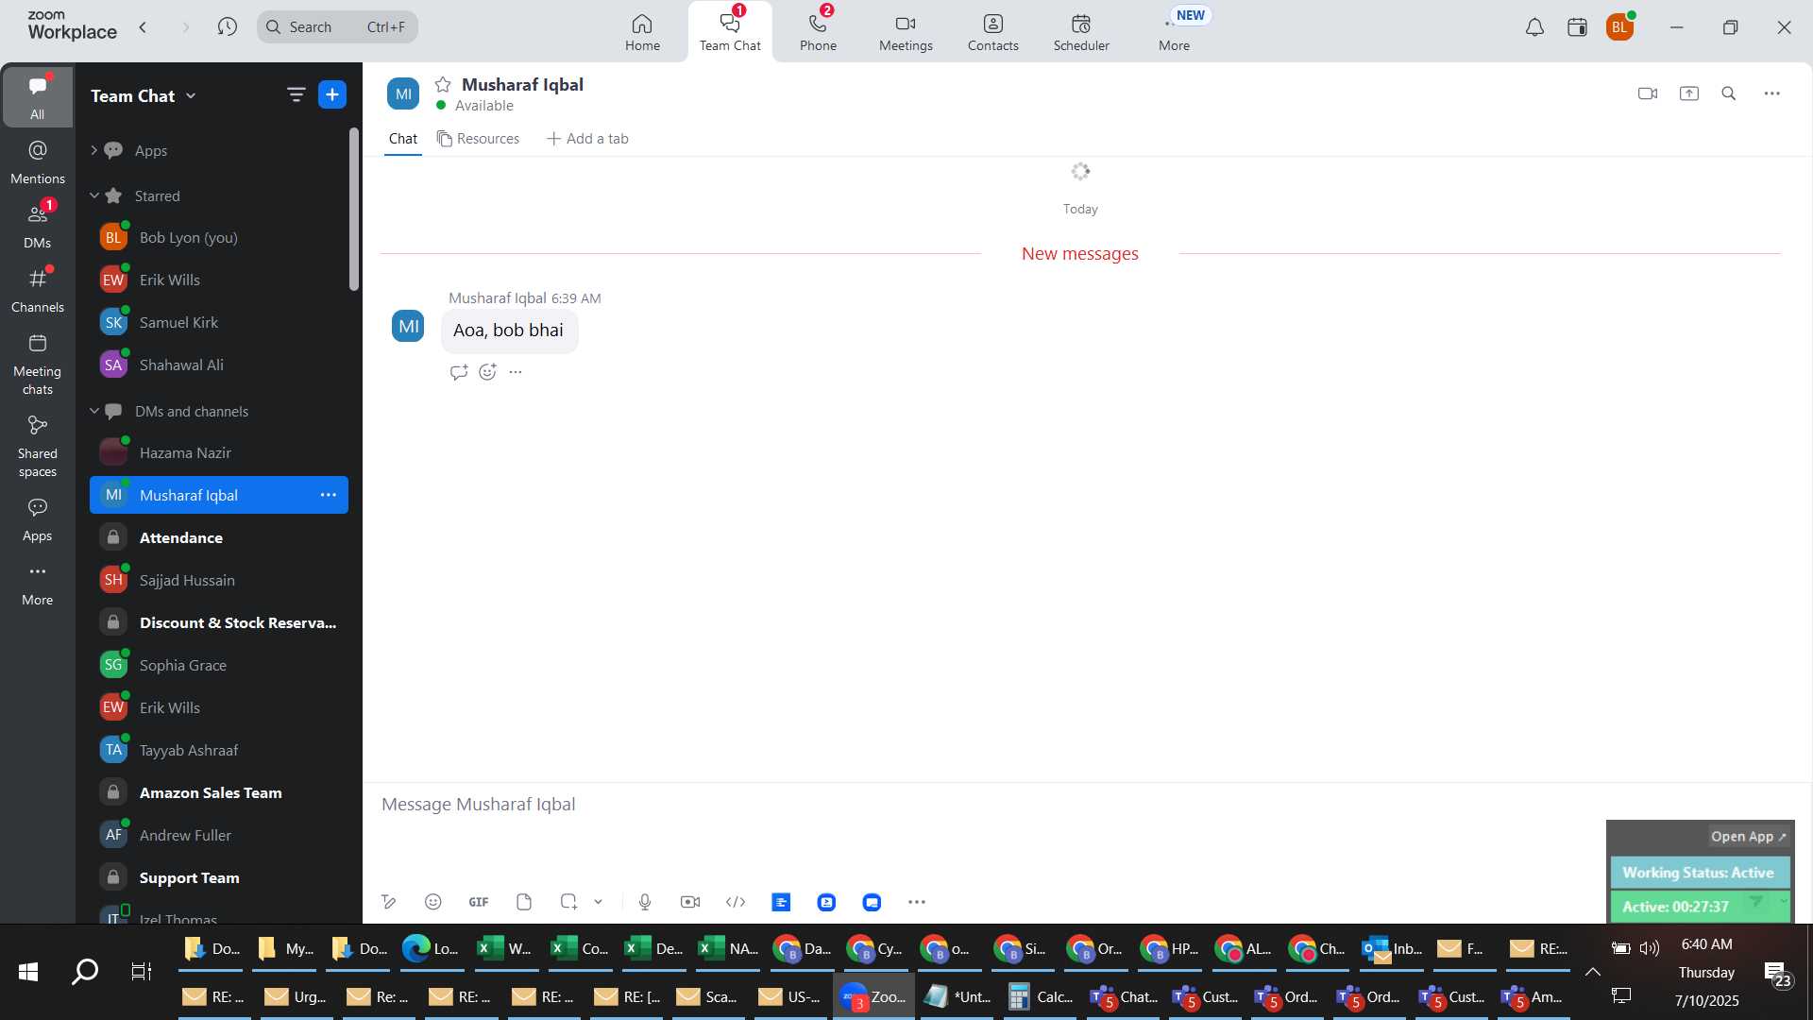
Task: Open the Shahawal Ali chat
Action: (x=218, y=365)
